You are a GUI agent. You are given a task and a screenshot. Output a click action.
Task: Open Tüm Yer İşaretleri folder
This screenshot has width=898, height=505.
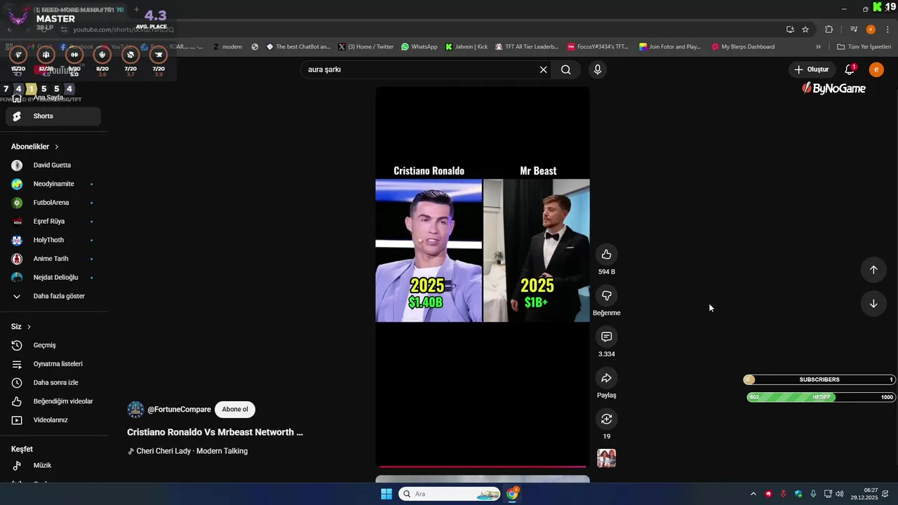[x=864, y=47]
